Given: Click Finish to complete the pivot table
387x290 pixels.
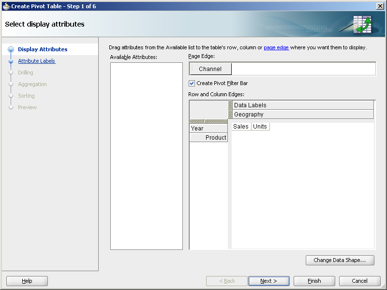Looking at the screenshot, I should pos(314,281).
